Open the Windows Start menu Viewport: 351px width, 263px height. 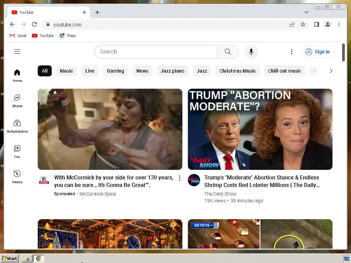pos(9,259)
